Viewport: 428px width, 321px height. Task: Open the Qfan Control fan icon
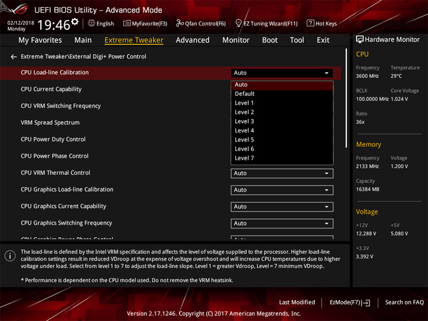pos(180,23)
